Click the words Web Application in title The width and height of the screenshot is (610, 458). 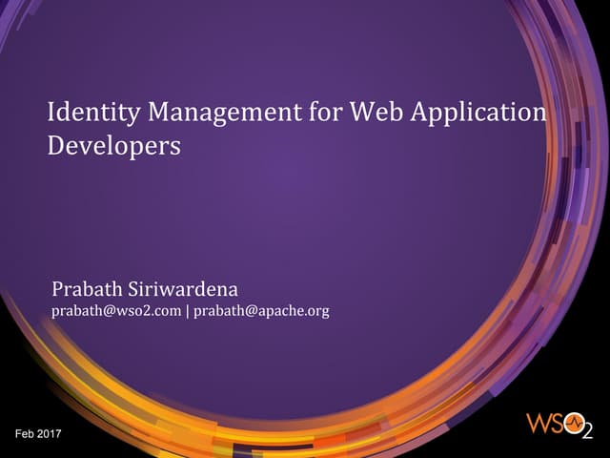447,113
